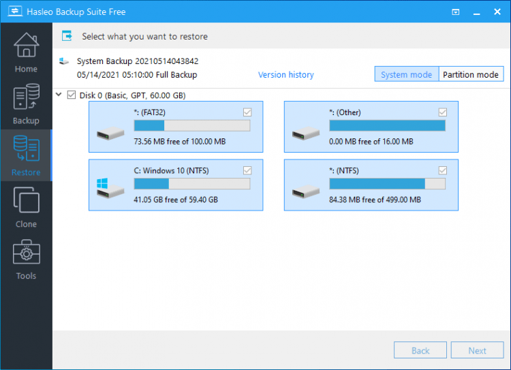
Task: Click the C: Windows 10 usage bar
Action: point(192,183)
